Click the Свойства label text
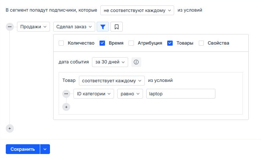 218,43
